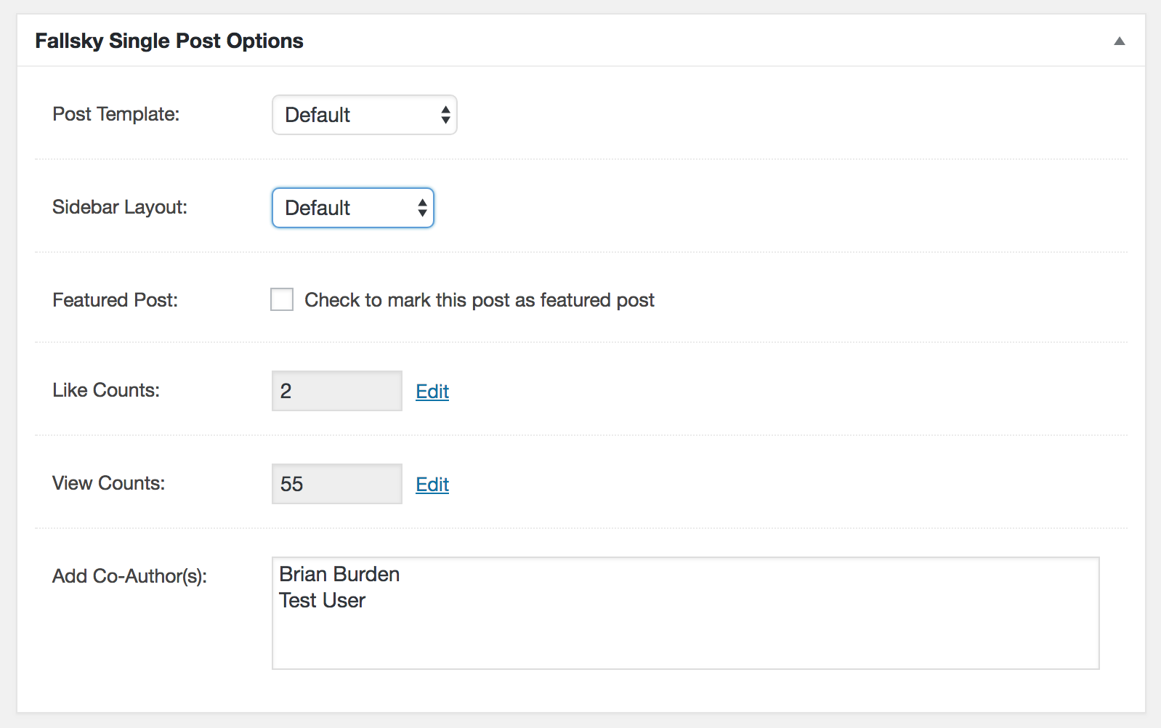The width and height of the screenshot is (1161, 728).
Task: Click the Like Counts value field
Action: [336, 391]
